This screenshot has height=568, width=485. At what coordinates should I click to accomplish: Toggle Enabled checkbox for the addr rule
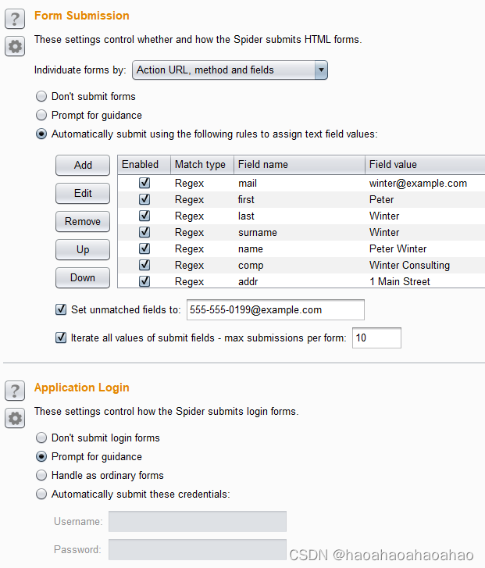click(x=144, y=281)
